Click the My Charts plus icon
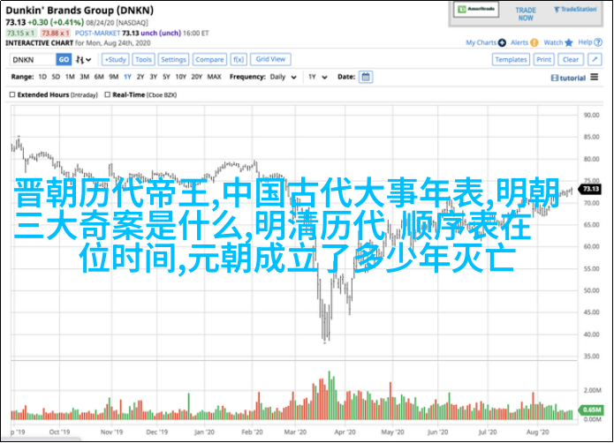Viewport: 614px width, 443px height. 502,42
